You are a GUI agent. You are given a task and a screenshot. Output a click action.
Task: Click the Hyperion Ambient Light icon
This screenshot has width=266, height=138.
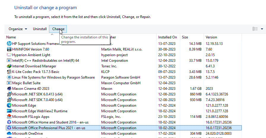(9, 55)
